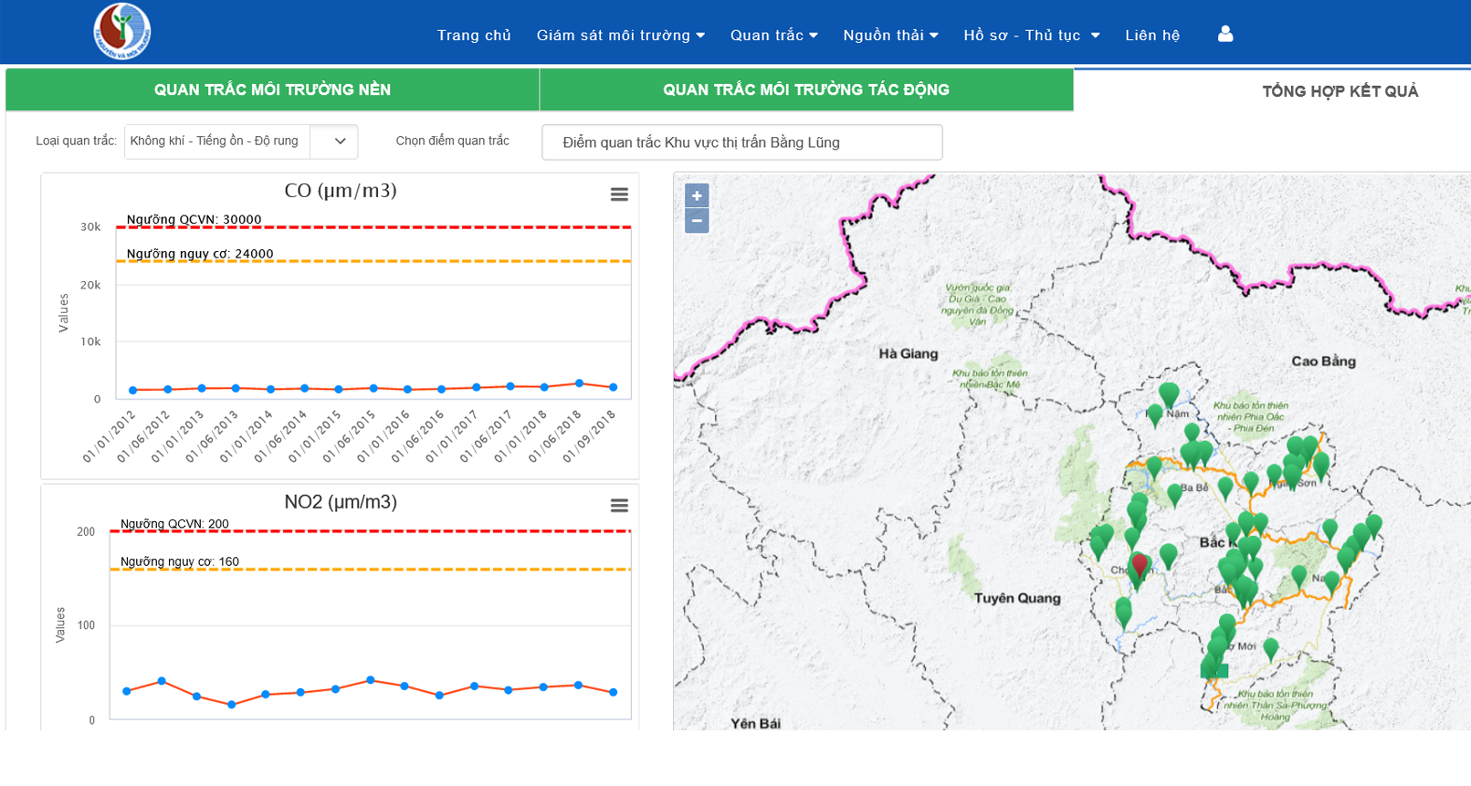Click the site logo in the header
This screenshot has height=786, width=1471.
(122, 32)
